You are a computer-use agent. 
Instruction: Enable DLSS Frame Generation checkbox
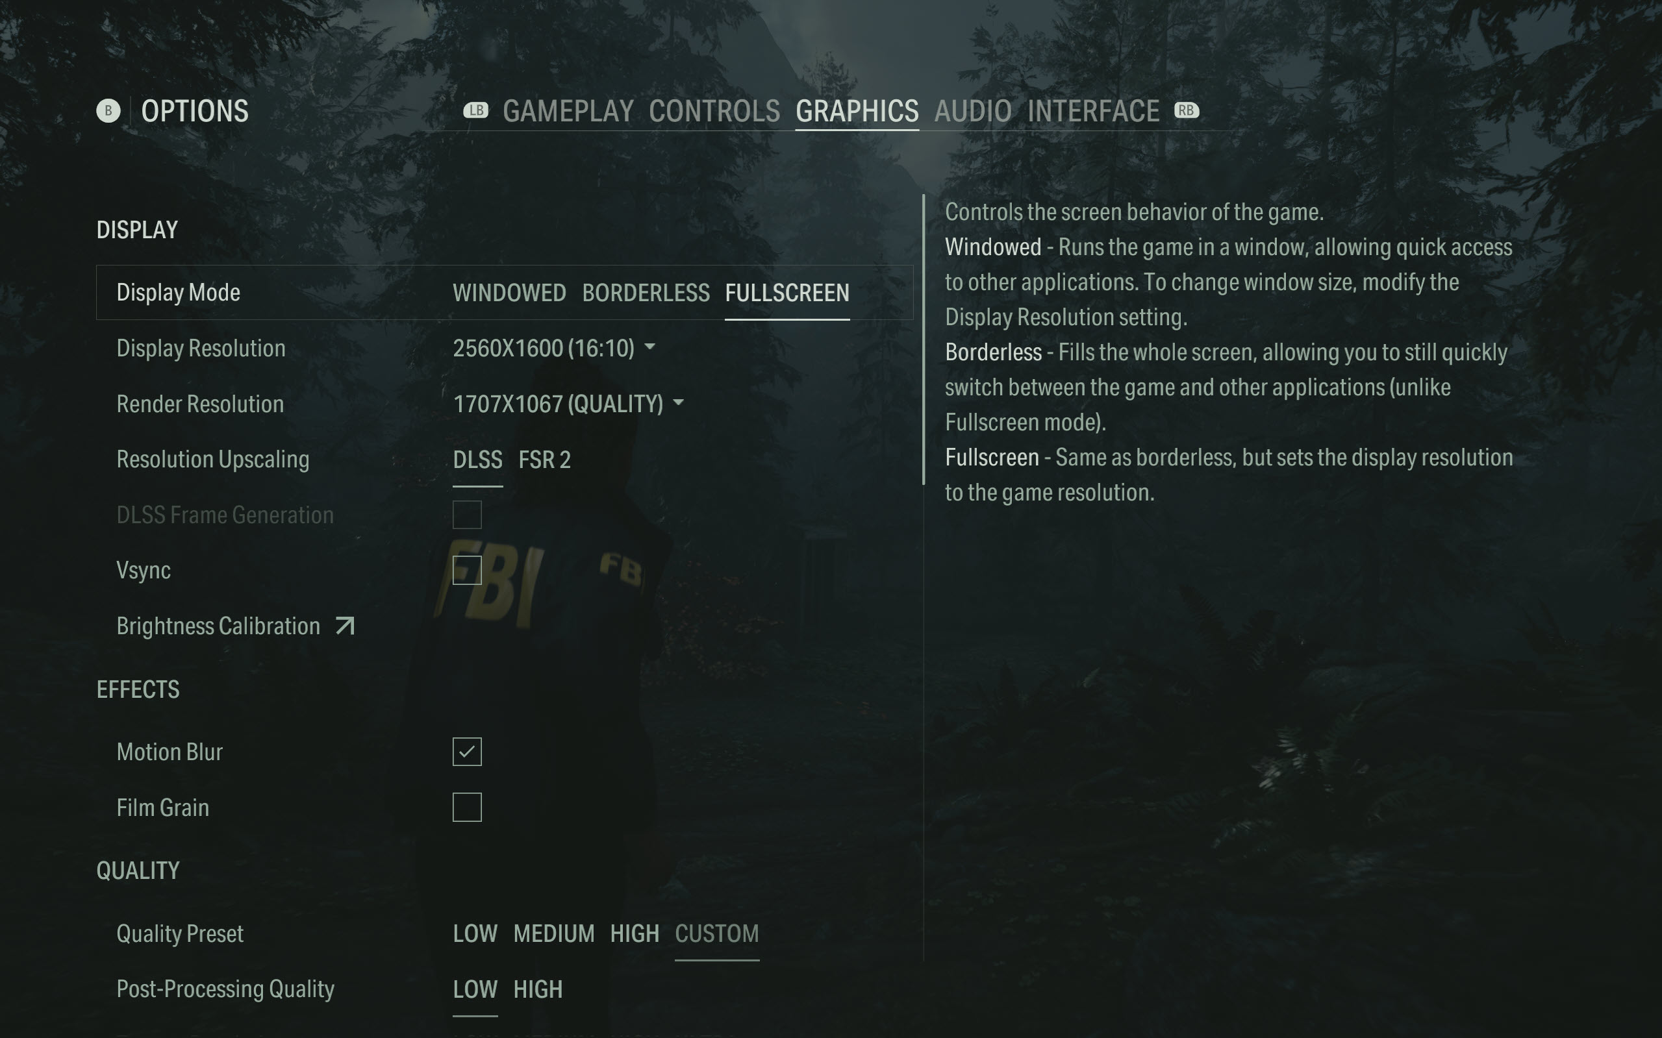point(467,514)
